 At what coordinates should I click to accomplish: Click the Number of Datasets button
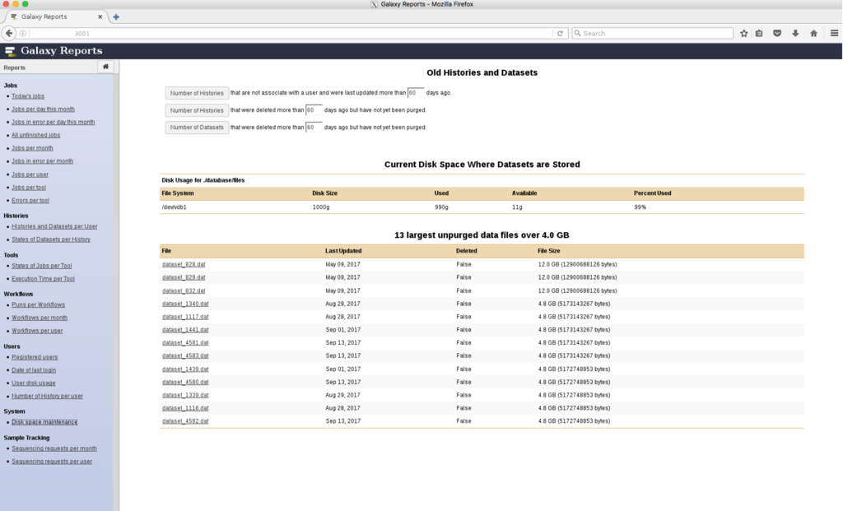pos(197,128)
